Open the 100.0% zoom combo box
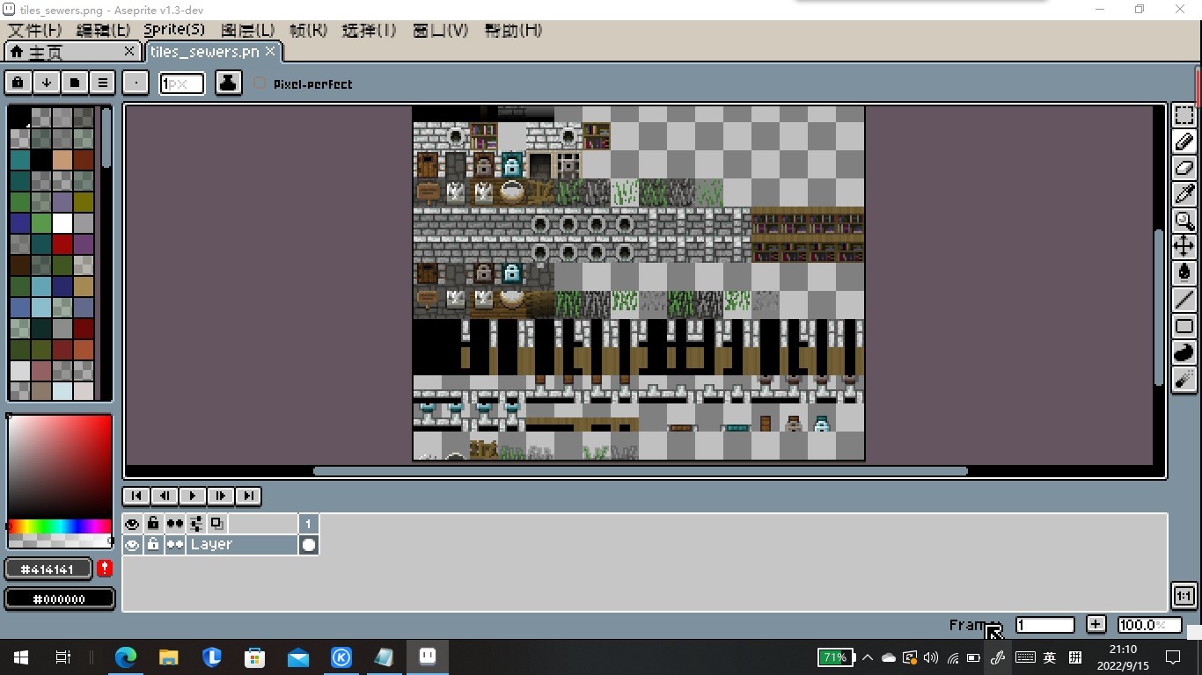The width and height of the screenshot is (1202, 675). pyautogui.click(x=1149, y=625)
